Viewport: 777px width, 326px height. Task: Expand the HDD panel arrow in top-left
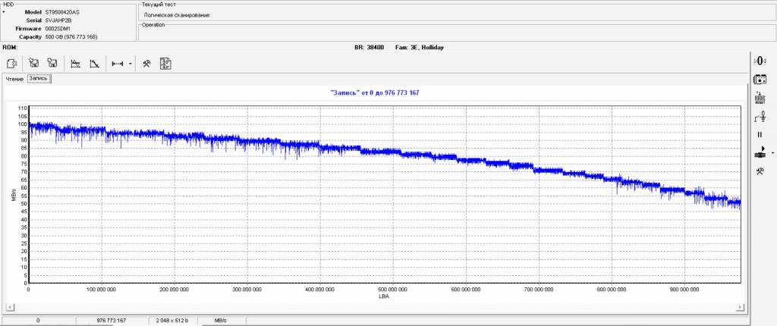4,13
